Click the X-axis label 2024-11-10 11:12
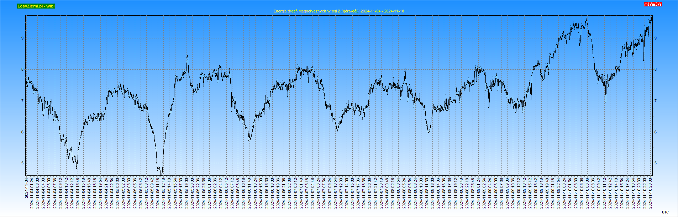Image resolution: width=678 pixels, height=217 pixels. coord(605,193)
